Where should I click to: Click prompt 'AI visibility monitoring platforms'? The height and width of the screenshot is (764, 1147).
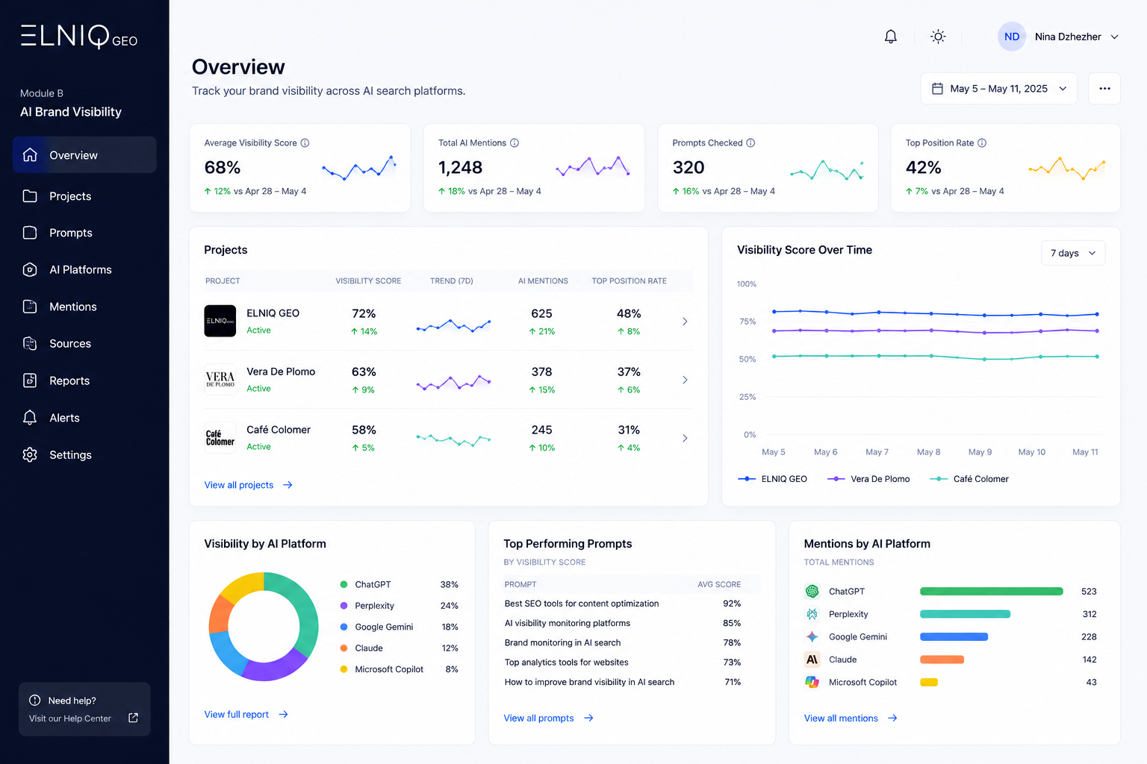coord(568,623)
